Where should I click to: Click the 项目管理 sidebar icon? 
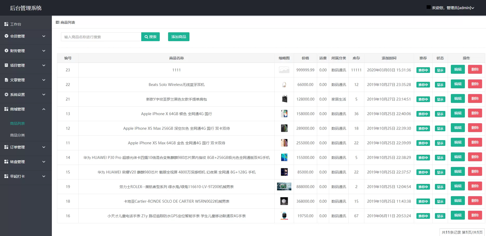pos(6,65)
